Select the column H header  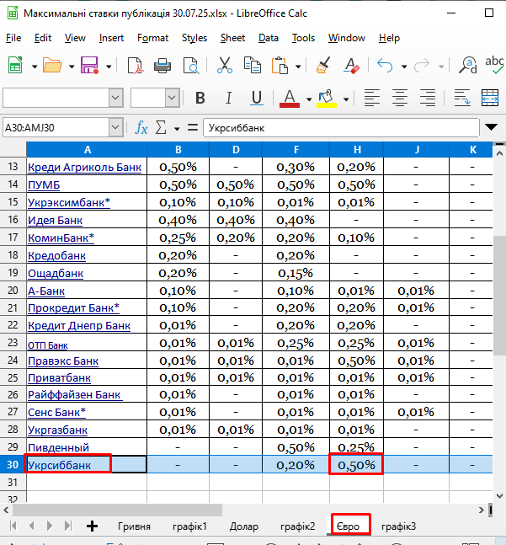[357, 149]
